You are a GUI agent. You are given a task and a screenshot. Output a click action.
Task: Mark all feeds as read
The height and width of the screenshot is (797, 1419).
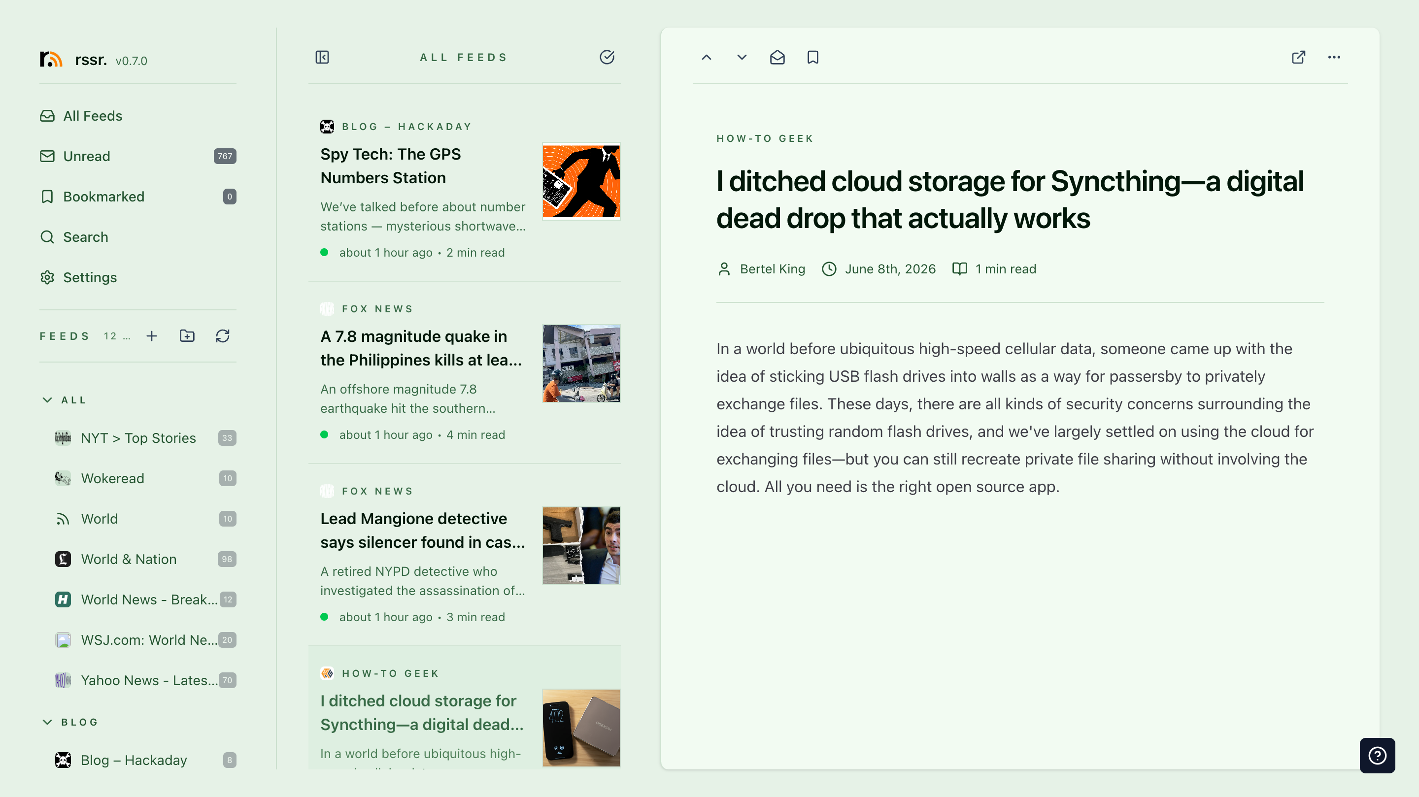(x=607, y=57)
